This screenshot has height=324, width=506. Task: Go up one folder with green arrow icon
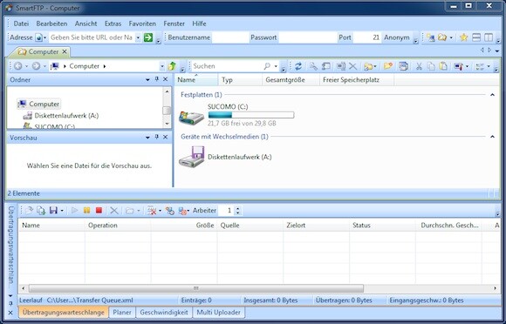172,66
